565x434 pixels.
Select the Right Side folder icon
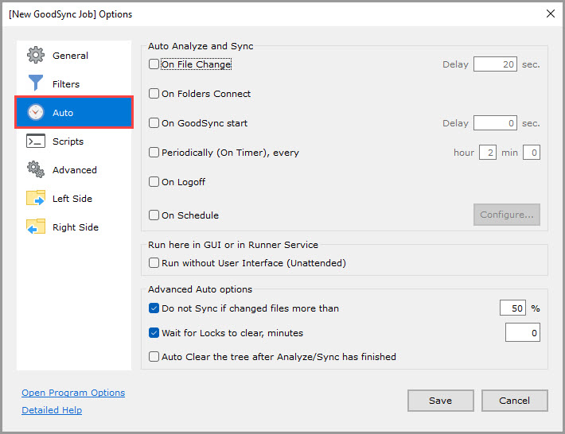36,227
